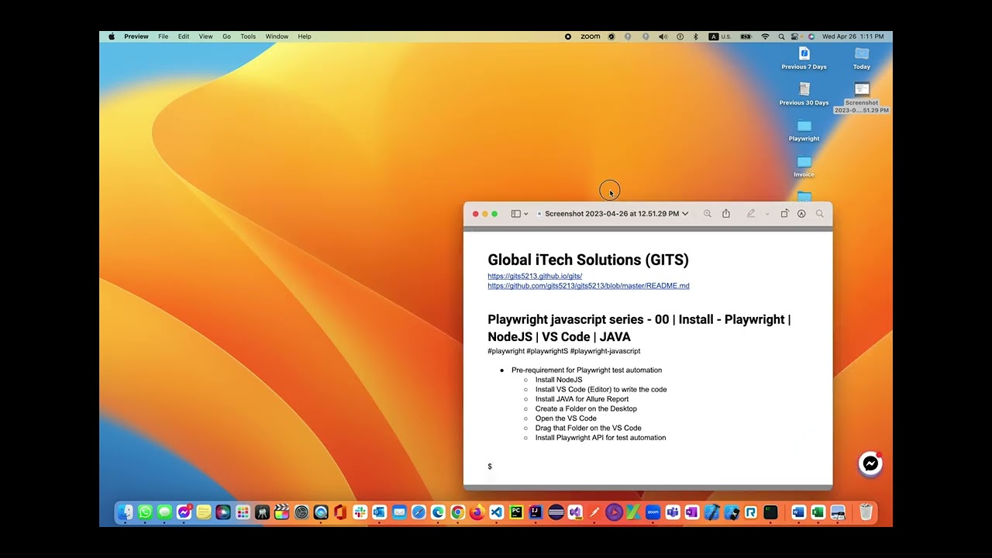Open Finder from the Dock

coord(126,512)
